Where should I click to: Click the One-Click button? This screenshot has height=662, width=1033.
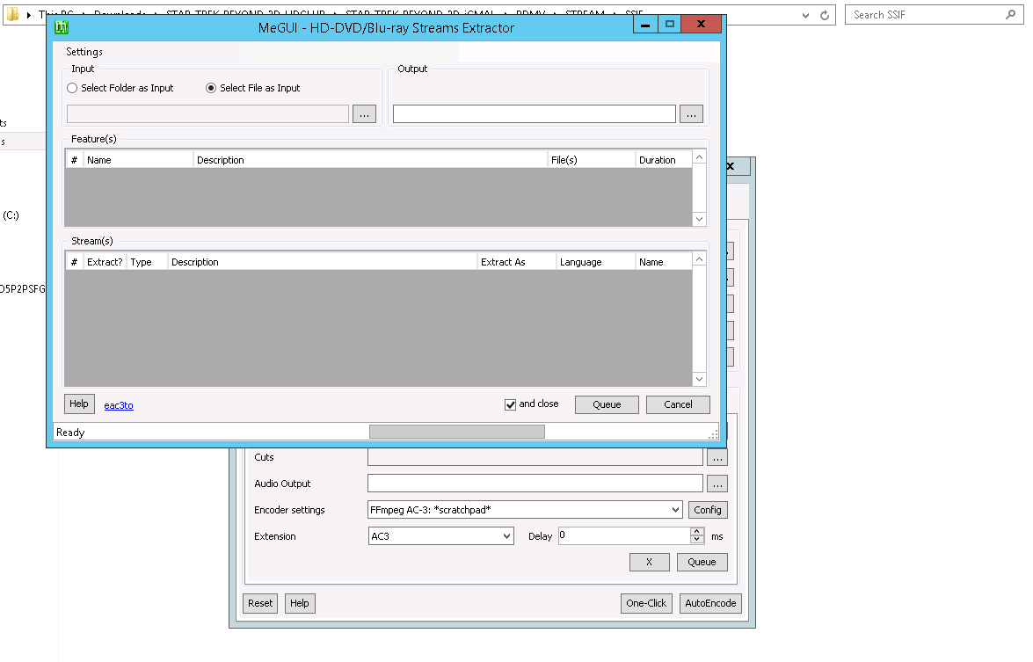point(646,603)
